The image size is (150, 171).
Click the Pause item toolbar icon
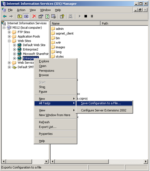92,16
